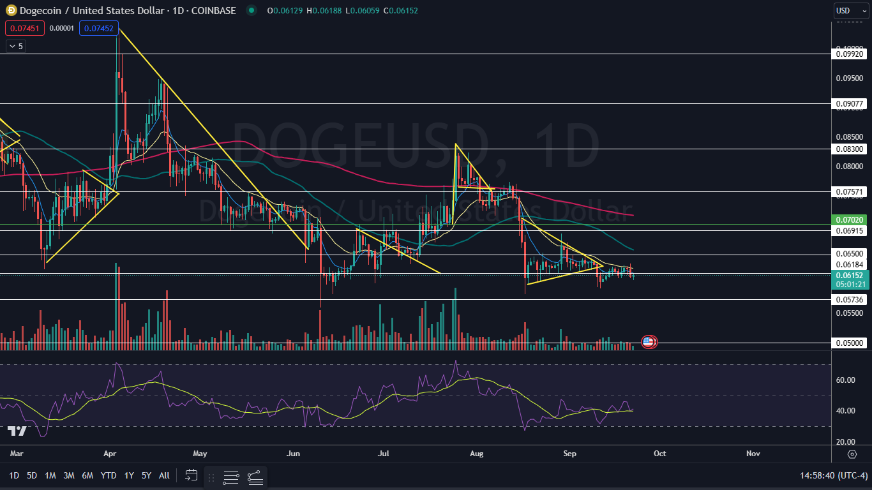Click the current price 0.06152 label
872x490 pixels.
pyautogui.click(x=850, y=275)
